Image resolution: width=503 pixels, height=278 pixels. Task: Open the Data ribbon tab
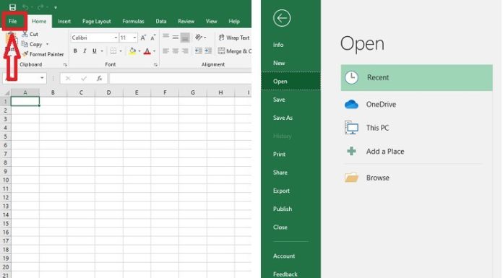[161, 21]
